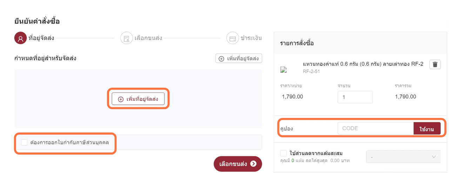Click the quantity จำนวน input box
Viewport: 449px width, 173px height.
pos(355,97)
